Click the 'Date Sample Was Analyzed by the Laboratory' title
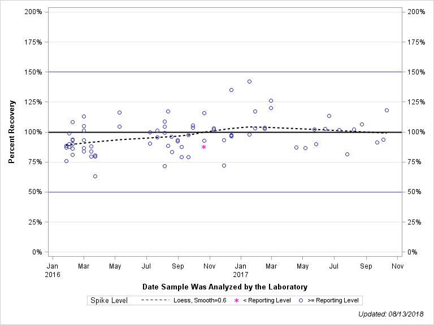Screen dimensions: 434x325 (225, 287)
